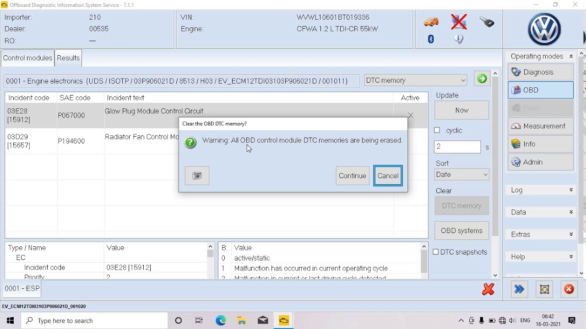Viewport: 586px width, 329px height.
Task: Open Task View in taskbar
Action: [x=199, y=320]
